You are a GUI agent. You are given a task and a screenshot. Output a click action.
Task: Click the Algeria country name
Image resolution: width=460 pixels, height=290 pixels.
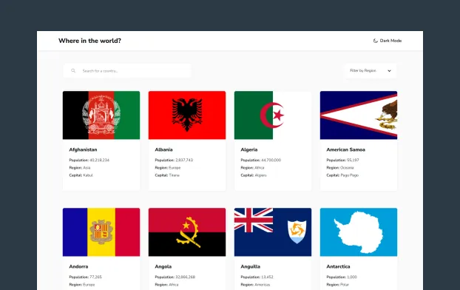coord(249,149)
